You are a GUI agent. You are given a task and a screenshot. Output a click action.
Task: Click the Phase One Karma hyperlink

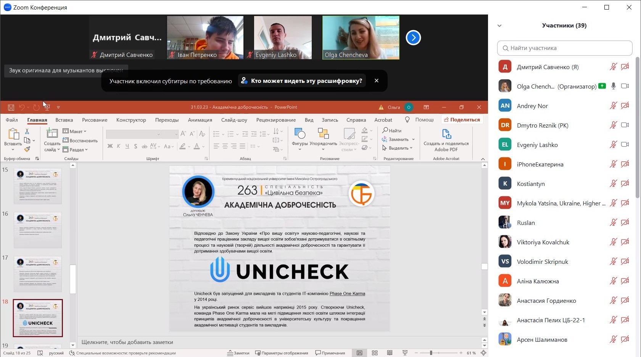347,294
